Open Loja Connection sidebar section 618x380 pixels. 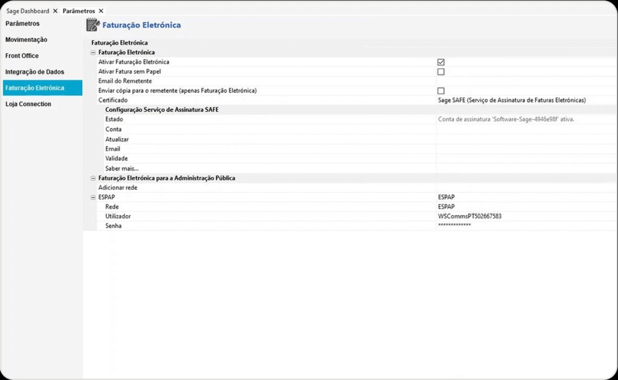(x=28, y=104)
